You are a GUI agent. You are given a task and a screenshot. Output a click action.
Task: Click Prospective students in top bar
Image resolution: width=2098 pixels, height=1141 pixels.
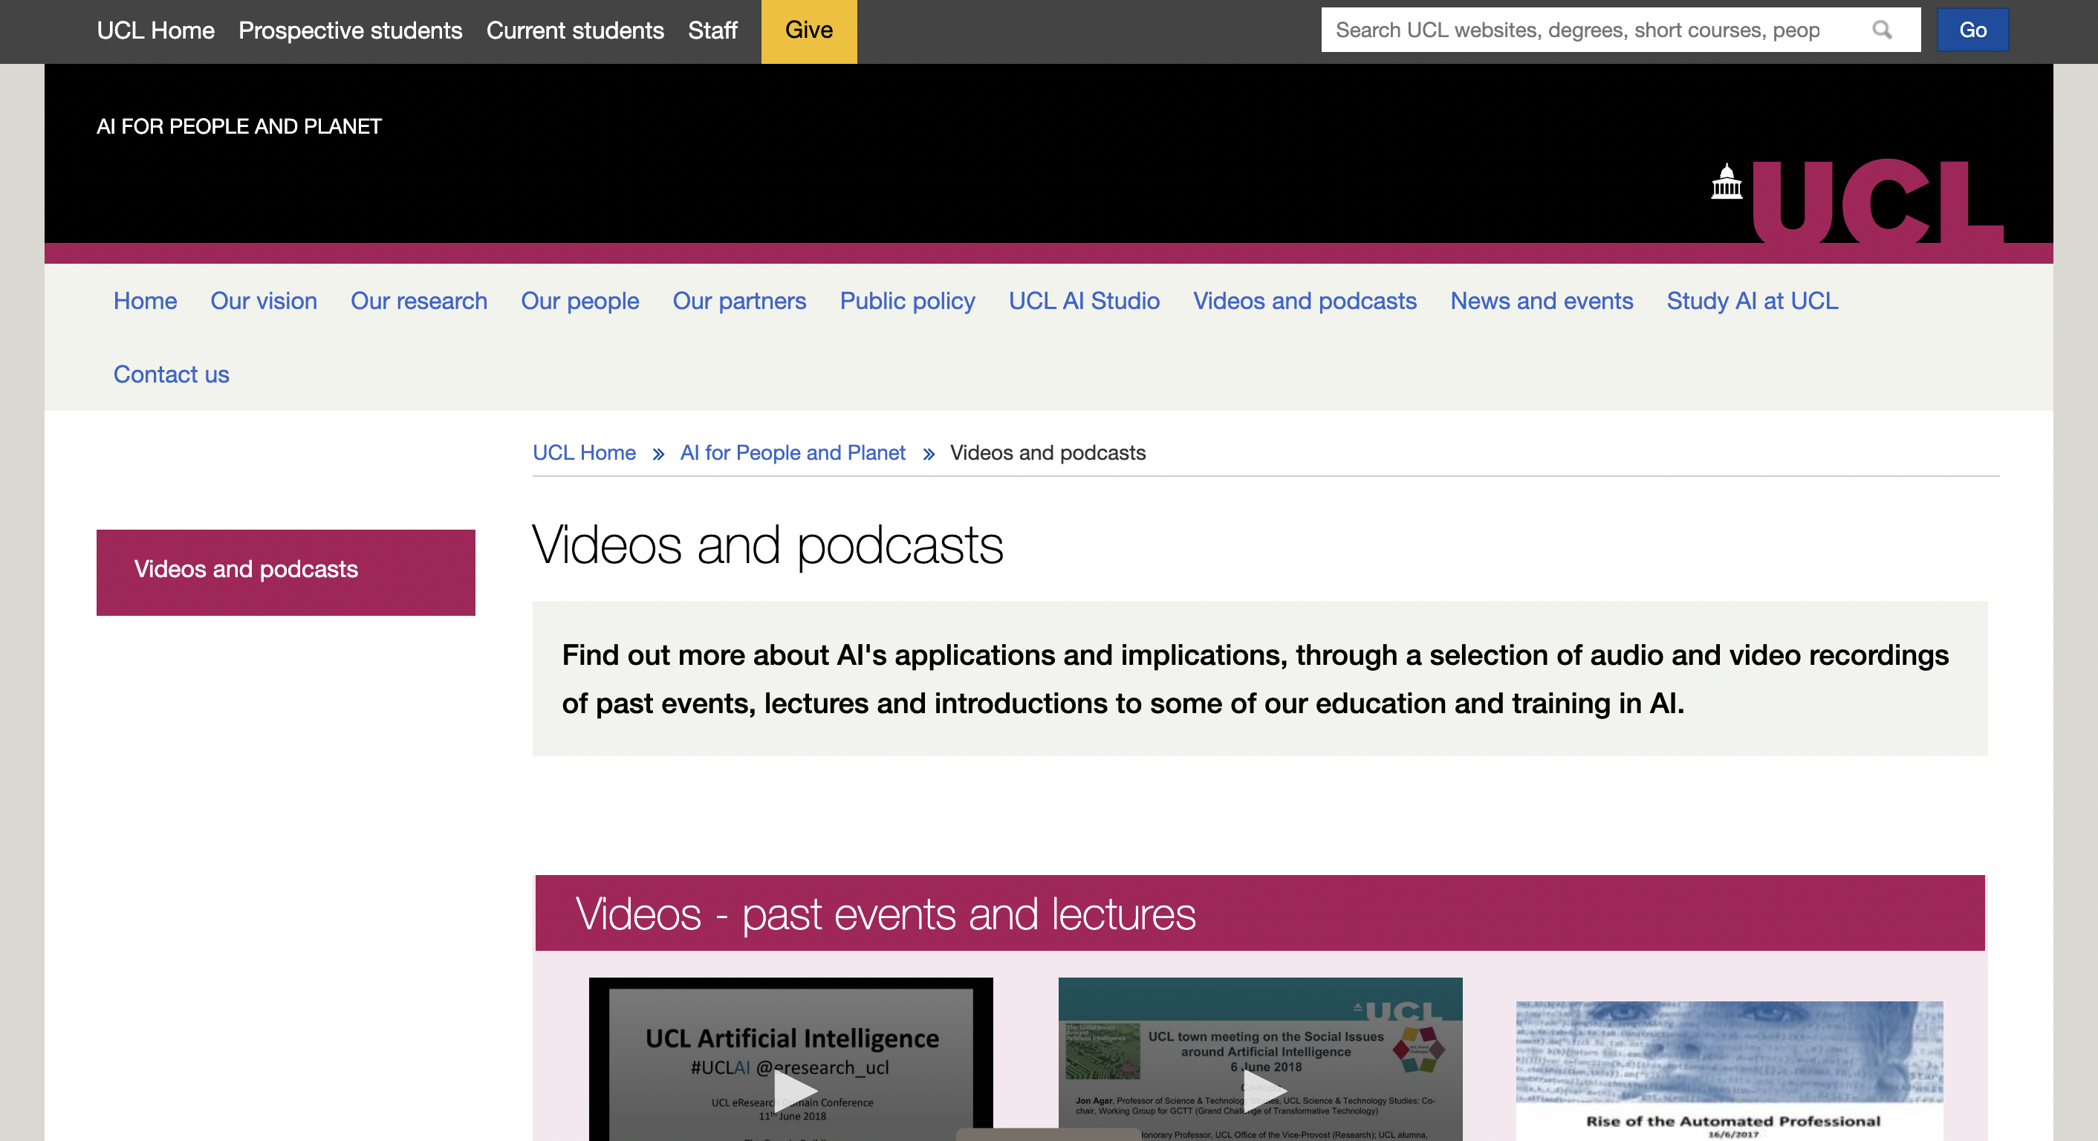350,31
